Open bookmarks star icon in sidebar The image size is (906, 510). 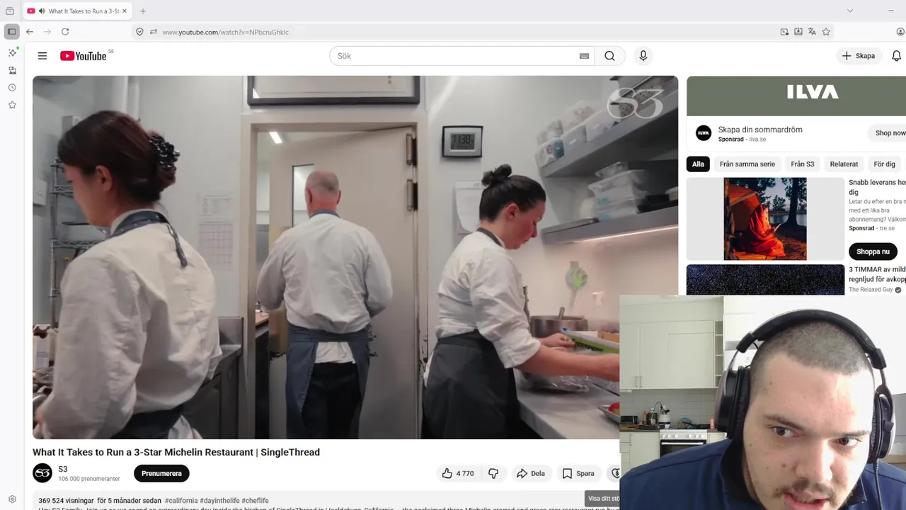pos(12,105)
